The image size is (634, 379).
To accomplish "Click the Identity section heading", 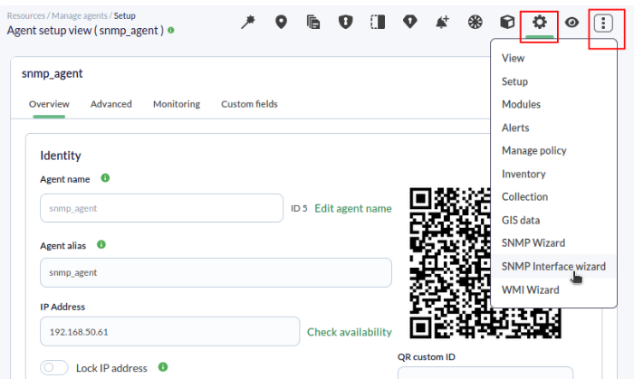I will click(61, 156).
